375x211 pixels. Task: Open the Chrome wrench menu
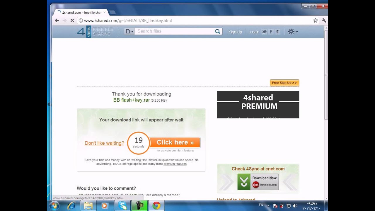324,21
